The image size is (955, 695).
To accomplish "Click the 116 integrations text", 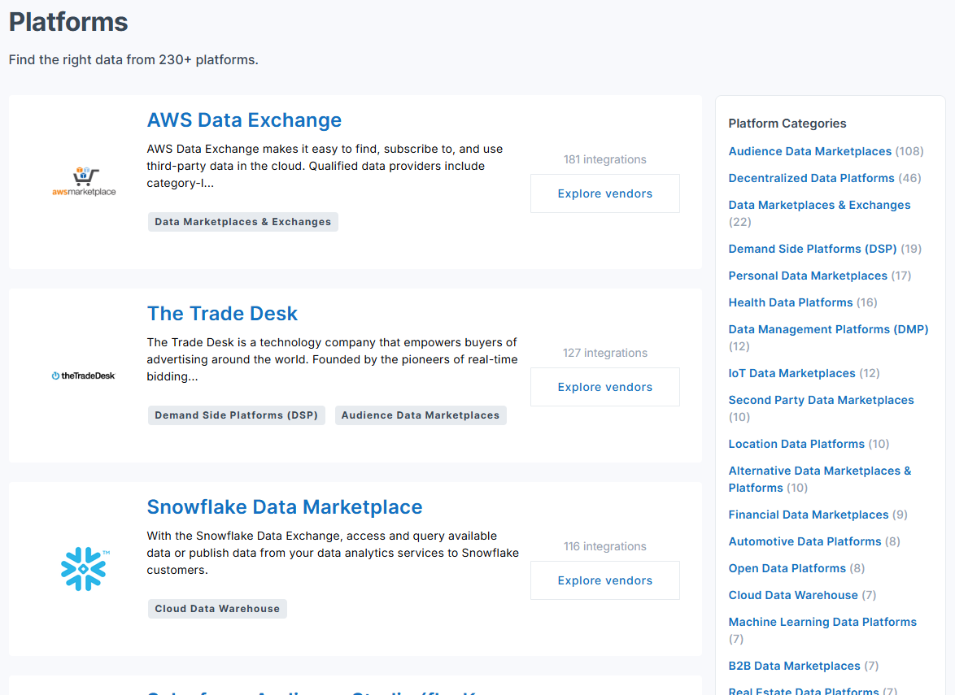I will coord(604,546).
